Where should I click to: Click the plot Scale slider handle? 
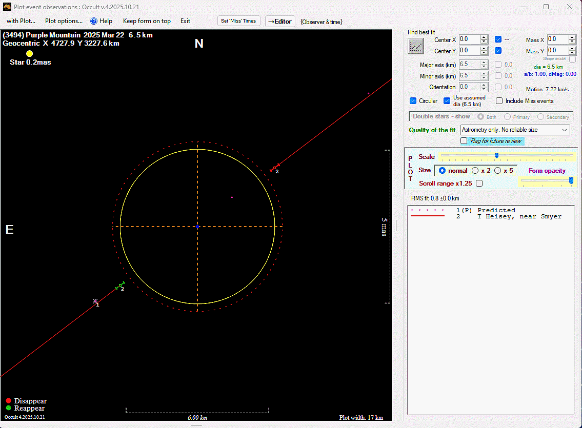point(496,156)
